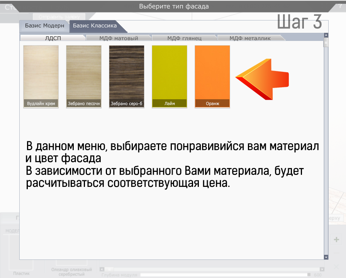This screenshot has height=278, width=346.
Task: Select the Лайм facade color
Action: pyautogui.click(x=170, y=76)
